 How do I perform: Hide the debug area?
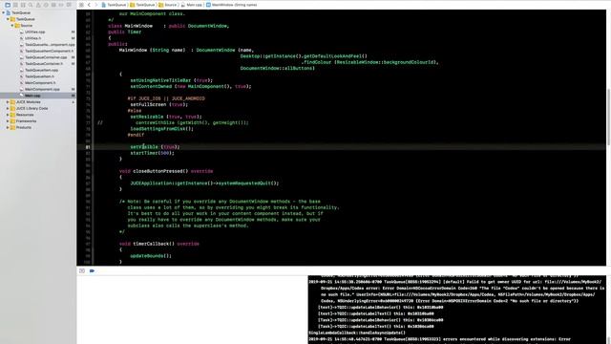[82, 270]
